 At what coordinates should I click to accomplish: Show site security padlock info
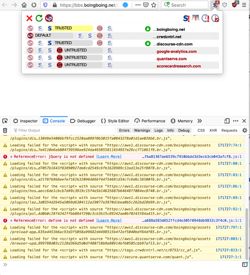coord(55,5)
